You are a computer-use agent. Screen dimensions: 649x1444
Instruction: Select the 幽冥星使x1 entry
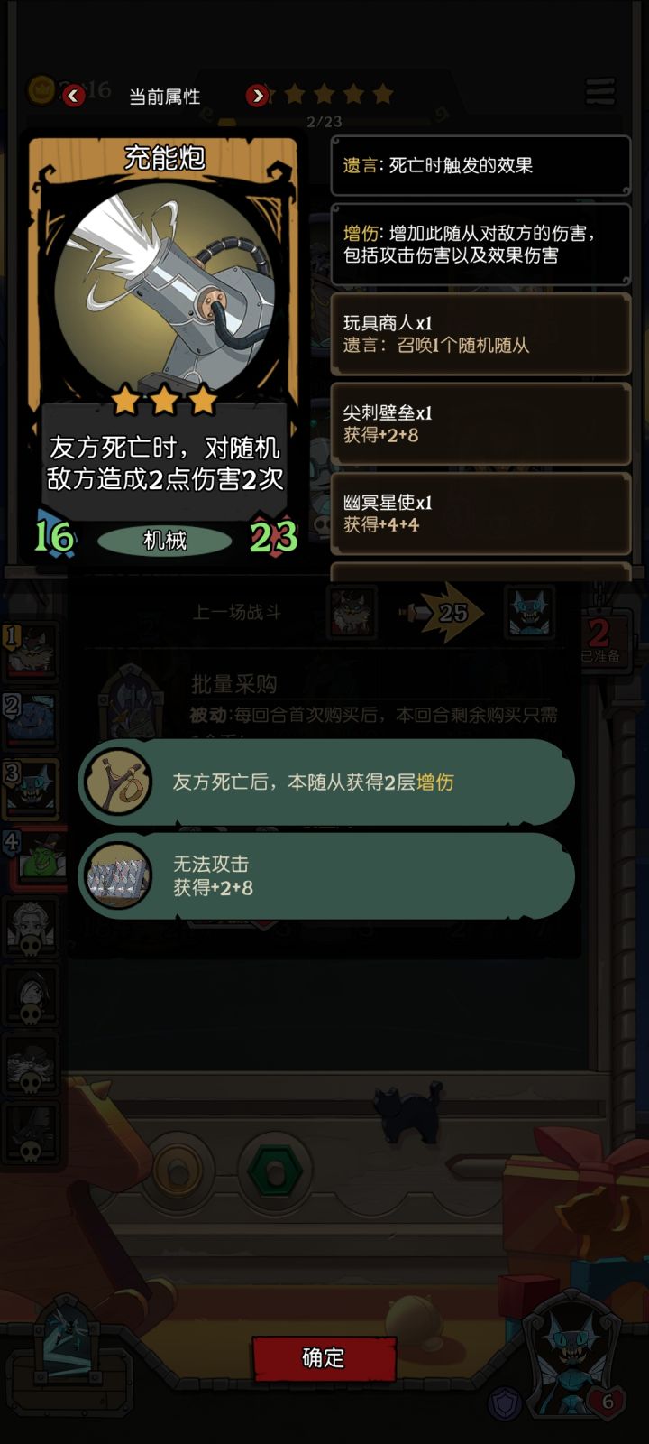480,514
